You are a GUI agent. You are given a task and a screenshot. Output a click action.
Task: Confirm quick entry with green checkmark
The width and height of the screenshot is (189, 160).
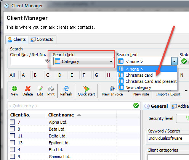point(136,105)
